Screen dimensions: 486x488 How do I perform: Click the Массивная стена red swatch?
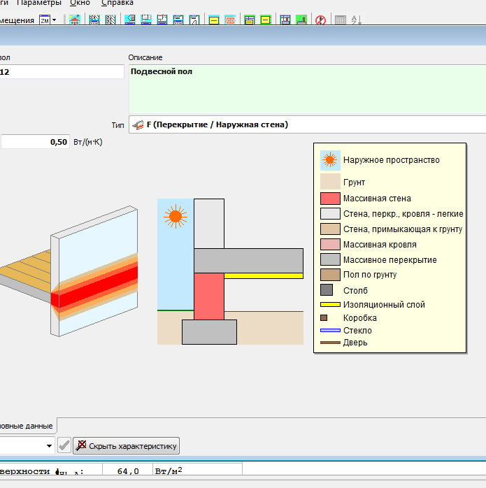(330, 199)
